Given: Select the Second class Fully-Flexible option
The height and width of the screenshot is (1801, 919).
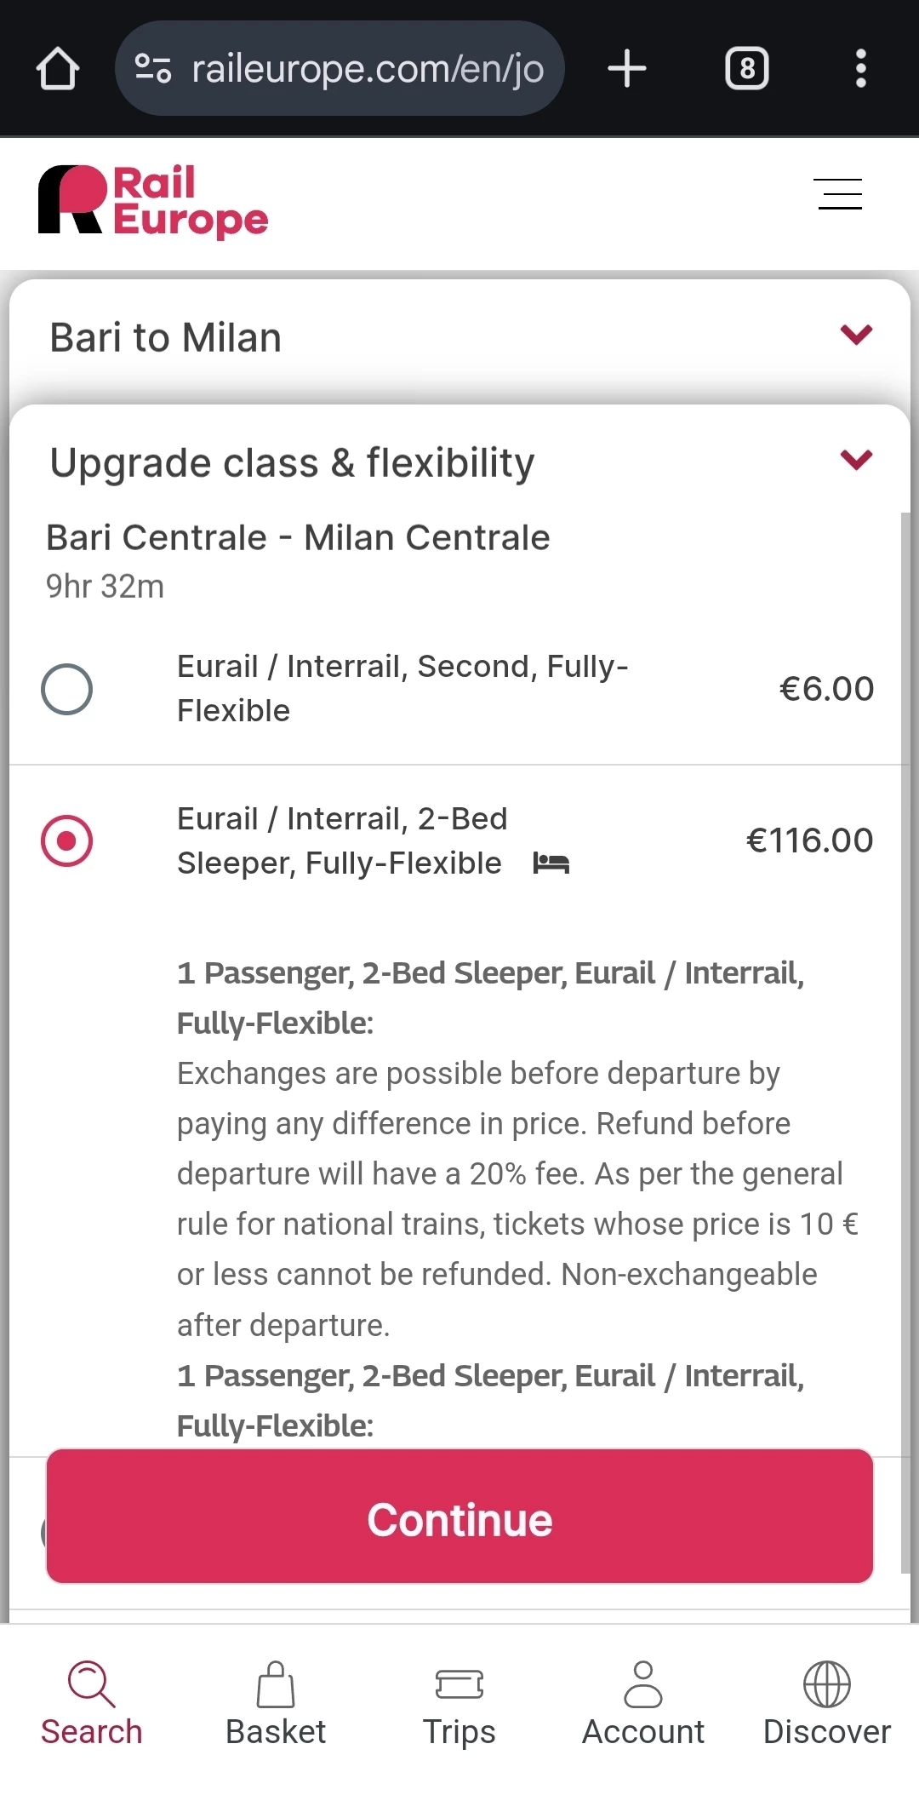Looking at the screenshot, I should (x=67, y=689).
